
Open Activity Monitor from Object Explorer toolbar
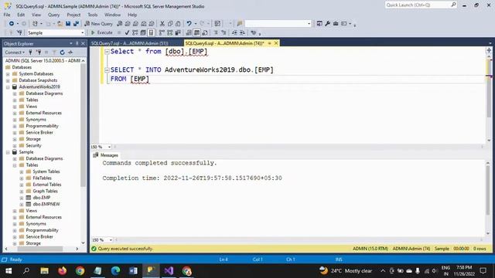click(x=70, y=53)
